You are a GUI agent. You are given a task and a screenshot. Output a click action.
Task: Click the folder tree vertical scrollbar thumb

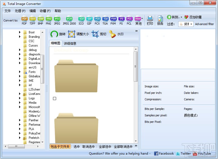[42, 69]
